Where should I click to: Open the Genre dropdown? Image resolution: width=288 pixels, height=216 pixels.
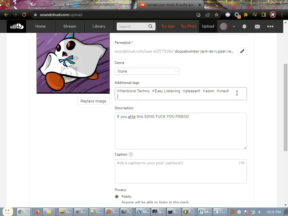click(147, 71)
